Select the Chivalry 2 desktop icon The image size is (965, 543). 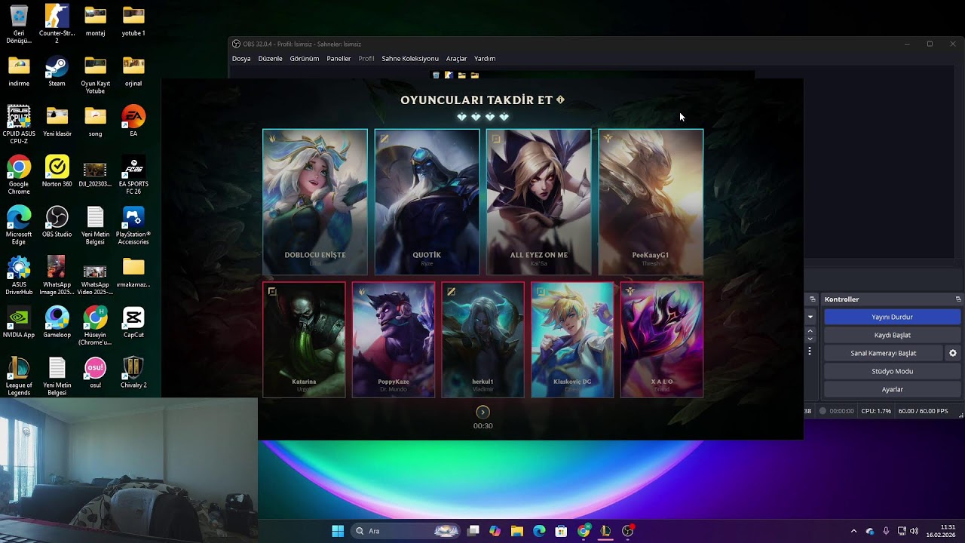click(133, 373)
